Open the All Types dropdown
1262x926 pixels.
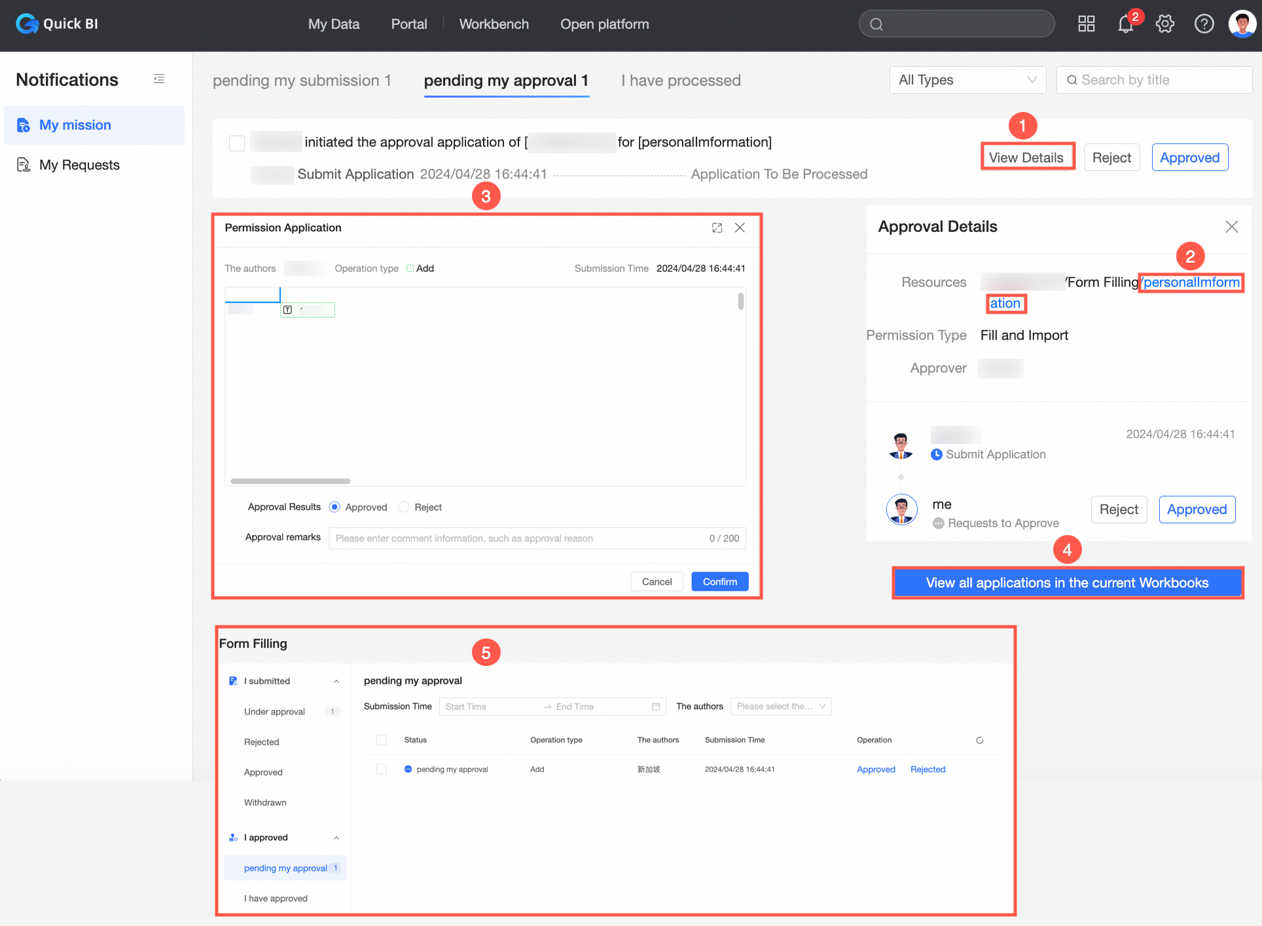967,80
